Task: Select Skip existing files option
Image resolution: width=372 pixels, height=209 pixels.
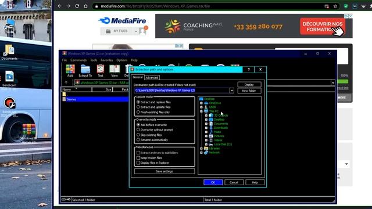Action: click(138, 135)
